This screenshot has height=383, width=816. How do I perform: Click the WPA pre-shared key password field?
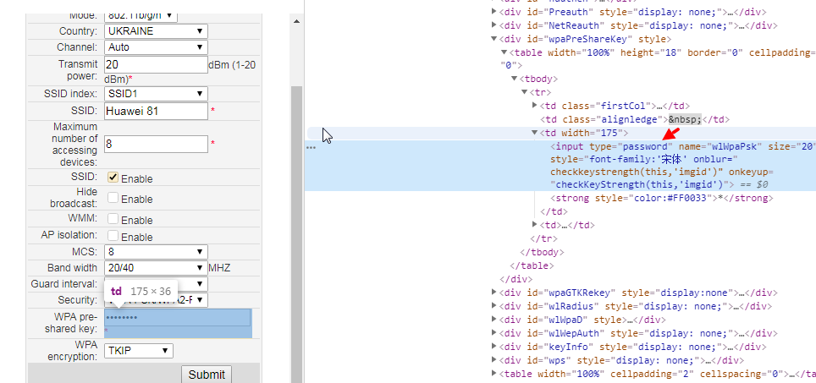click(x=177, y=318)
